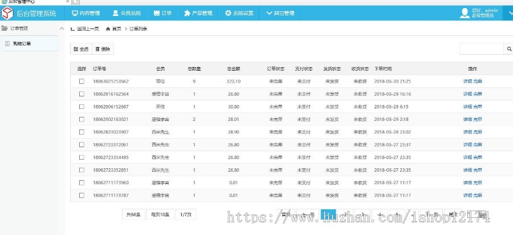This screenshot has height=235, width=513.
Task: Click the 订单列表 breadcrumb text
Action: 139,29
